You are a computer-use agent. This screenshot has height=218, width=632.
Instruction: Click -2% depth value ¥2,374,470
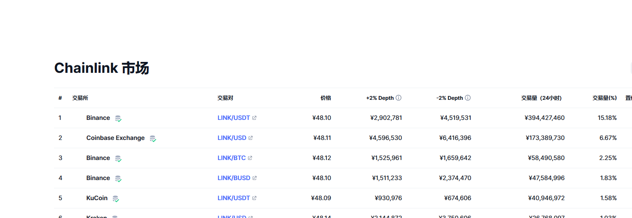(x=455, y=178)
